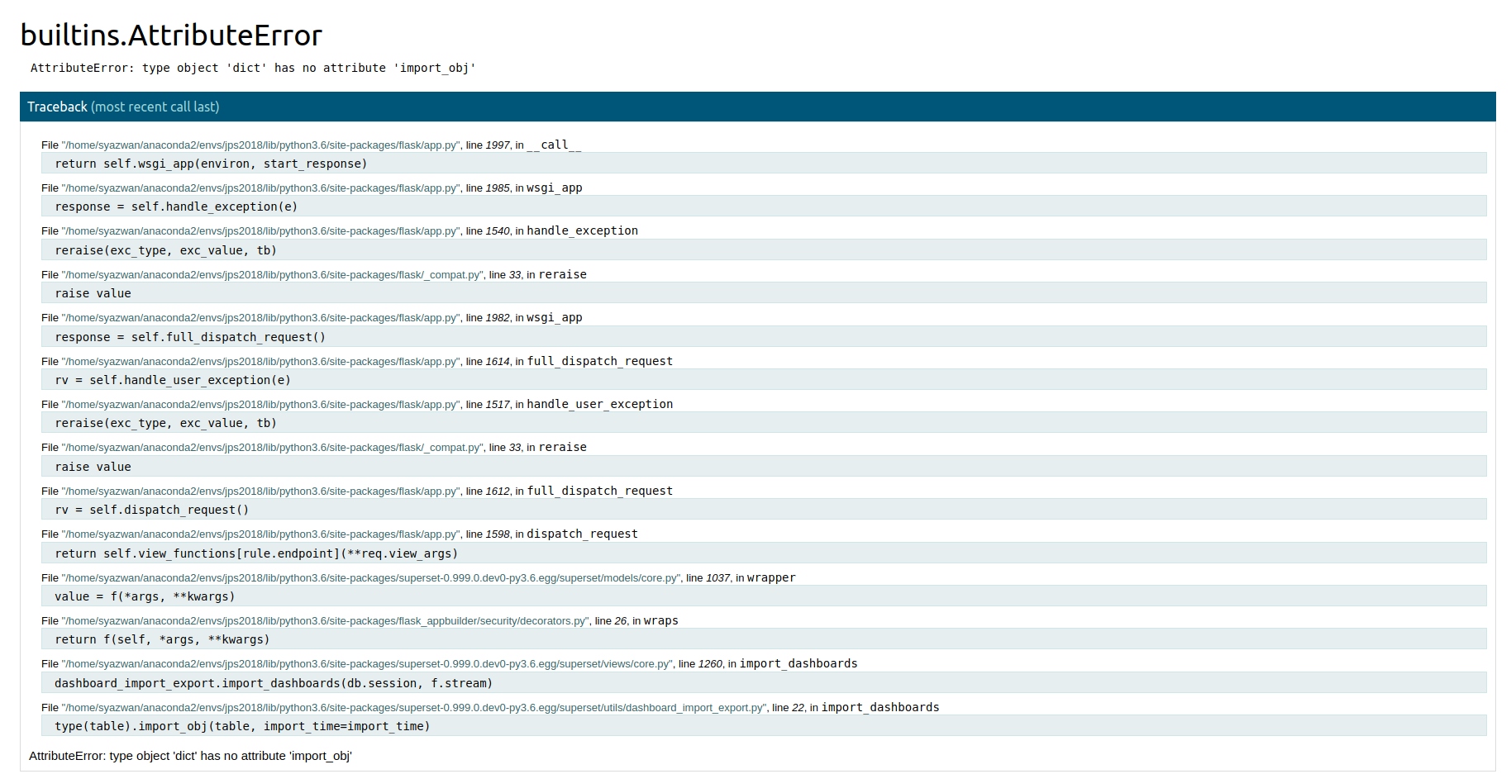Open the frame at line 1540 in handle_exception
Viewport: 1511px width, 774px height.
click(x=340, y=230)
